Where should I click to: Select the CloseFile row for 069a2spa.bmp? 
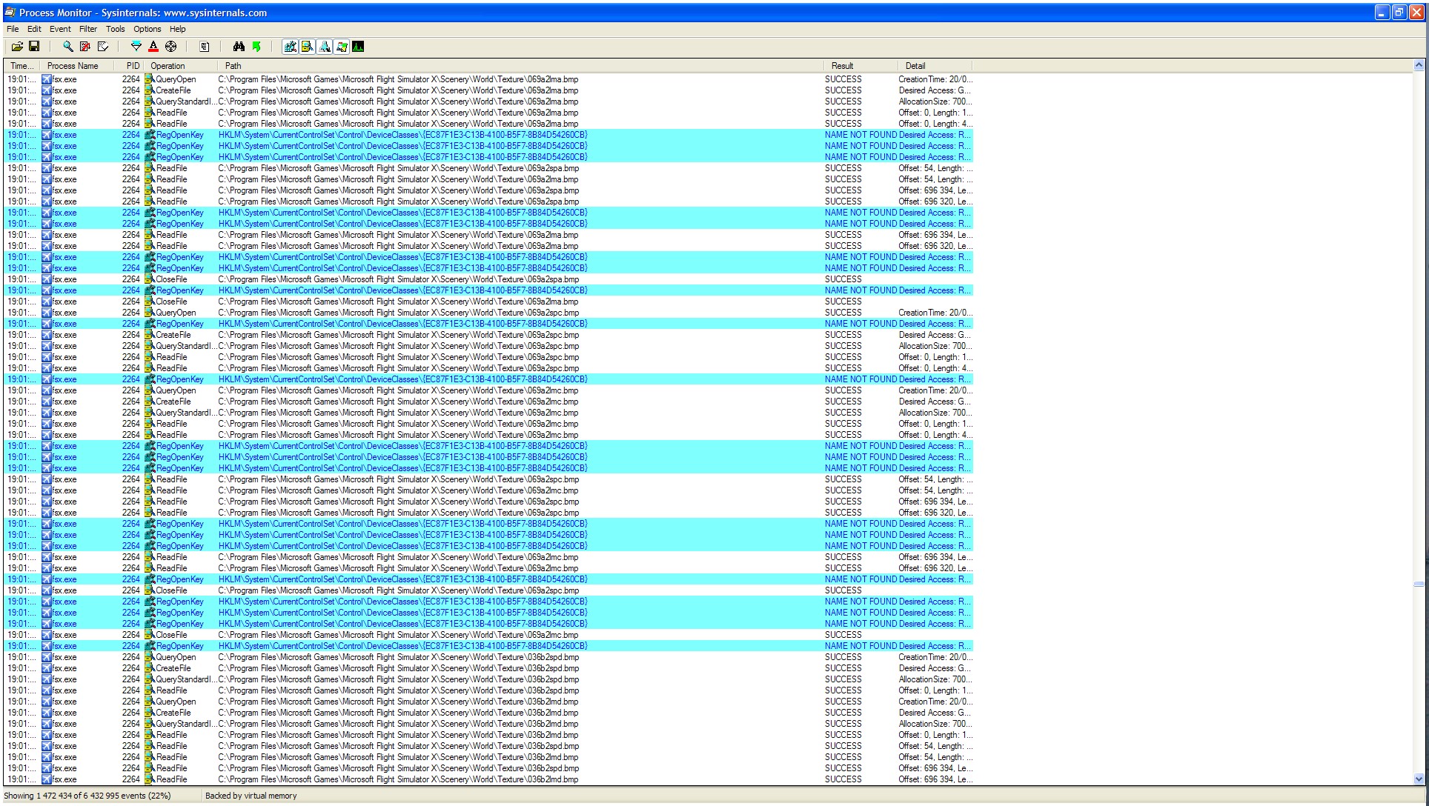tap(488, 279)
